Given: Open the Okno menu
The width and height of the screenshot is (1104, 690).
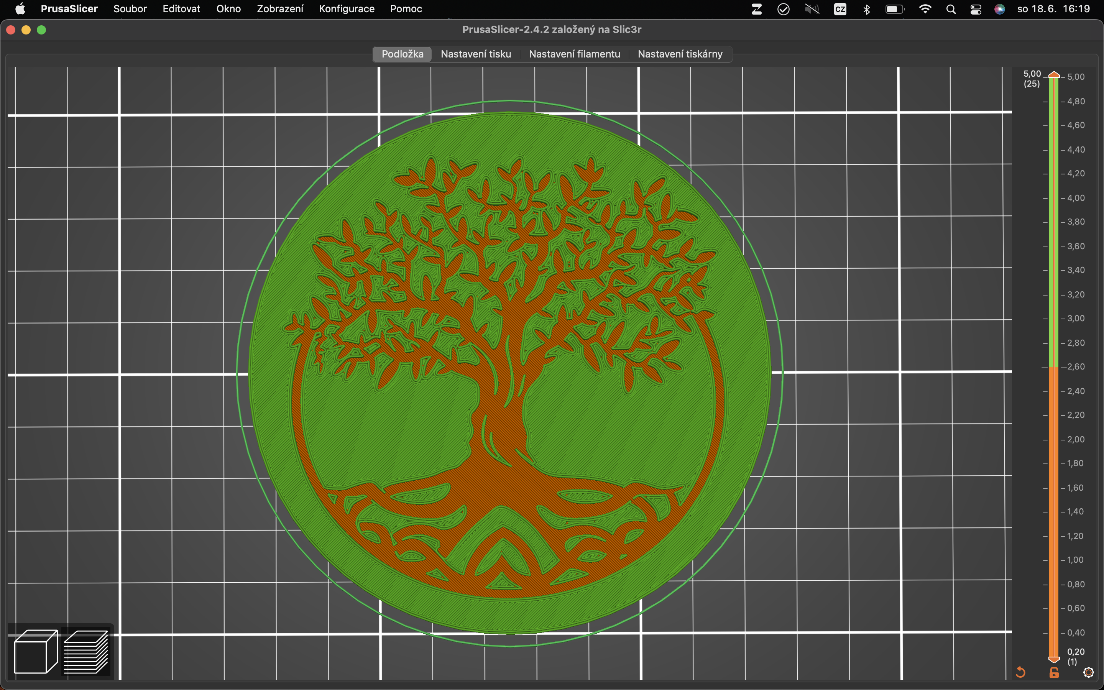Looking at the screenshot, I should tap(228, 9).
